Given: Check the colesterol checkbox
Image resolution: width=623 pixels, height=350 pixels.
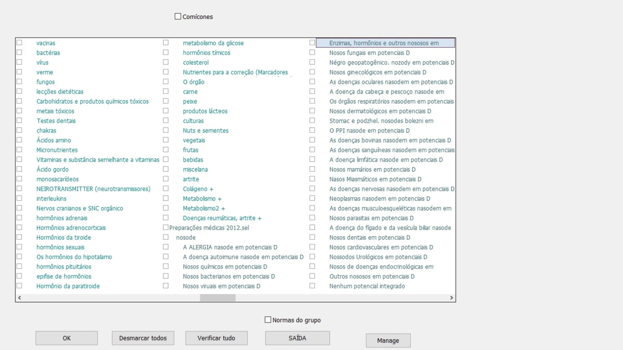Looking at the screenshot, I should pyautogui.click(x=166, y=62).
